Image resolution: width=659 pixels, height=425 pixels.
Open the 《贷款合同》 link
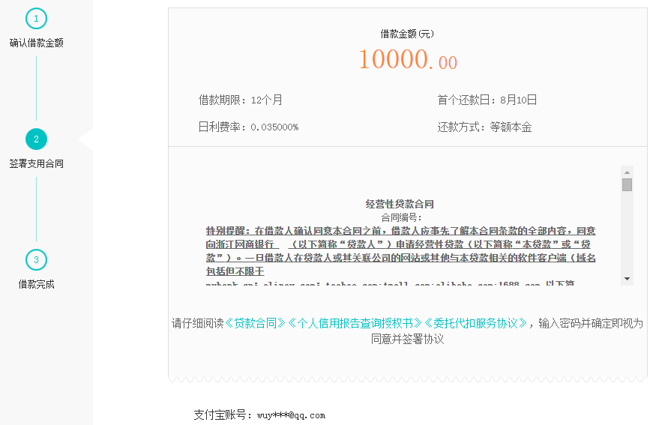(256, 323)
